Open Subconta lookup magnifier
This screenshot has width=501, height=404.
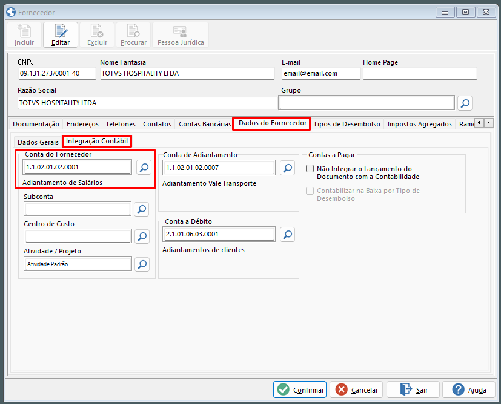pos(142,209)
